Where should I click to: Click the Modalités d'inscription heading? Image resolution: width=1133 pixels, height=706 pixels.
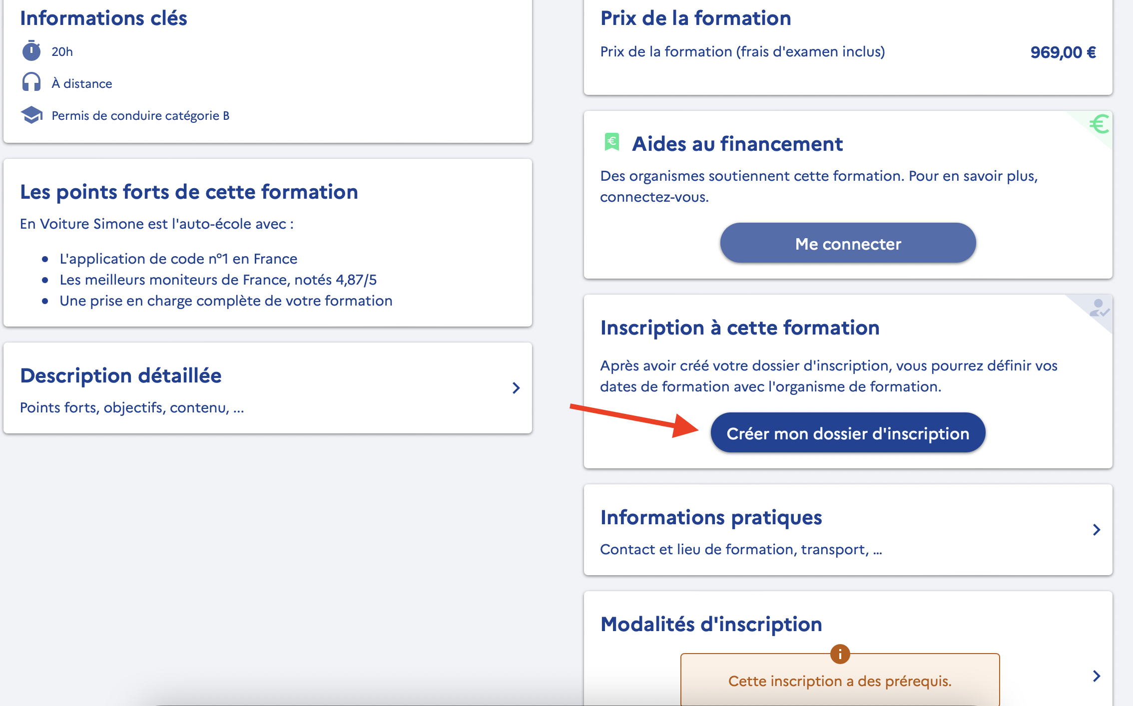point(711,624)
